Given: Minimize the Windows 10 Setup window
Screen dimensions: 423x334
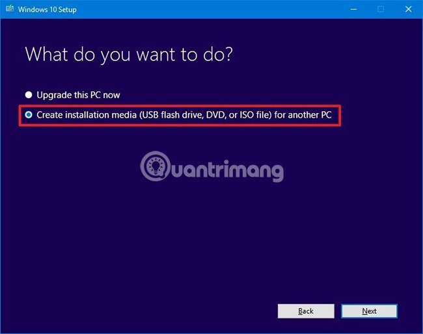Looking at the screenshot, I should coord(353,9).
